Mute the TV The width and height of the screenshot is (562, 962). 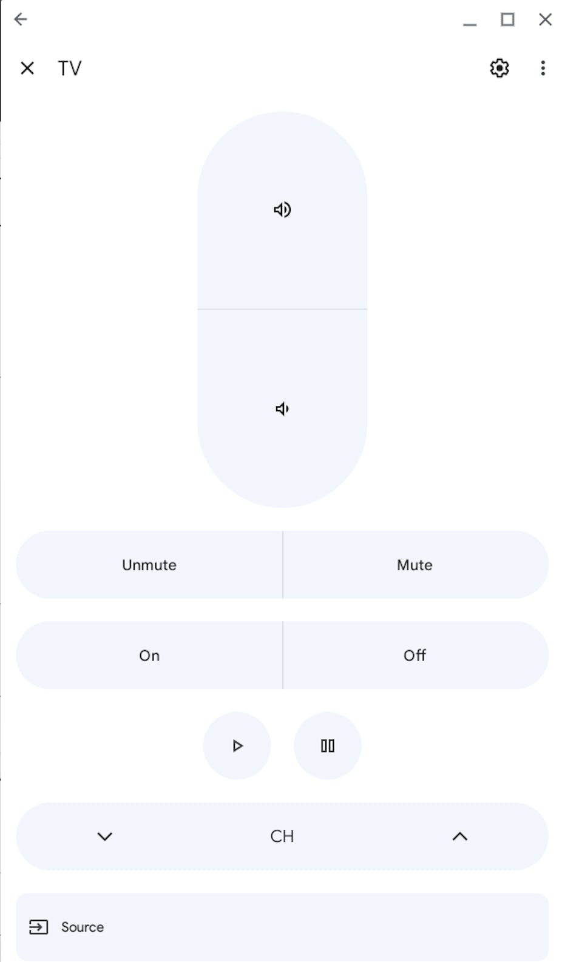(415, 565)
